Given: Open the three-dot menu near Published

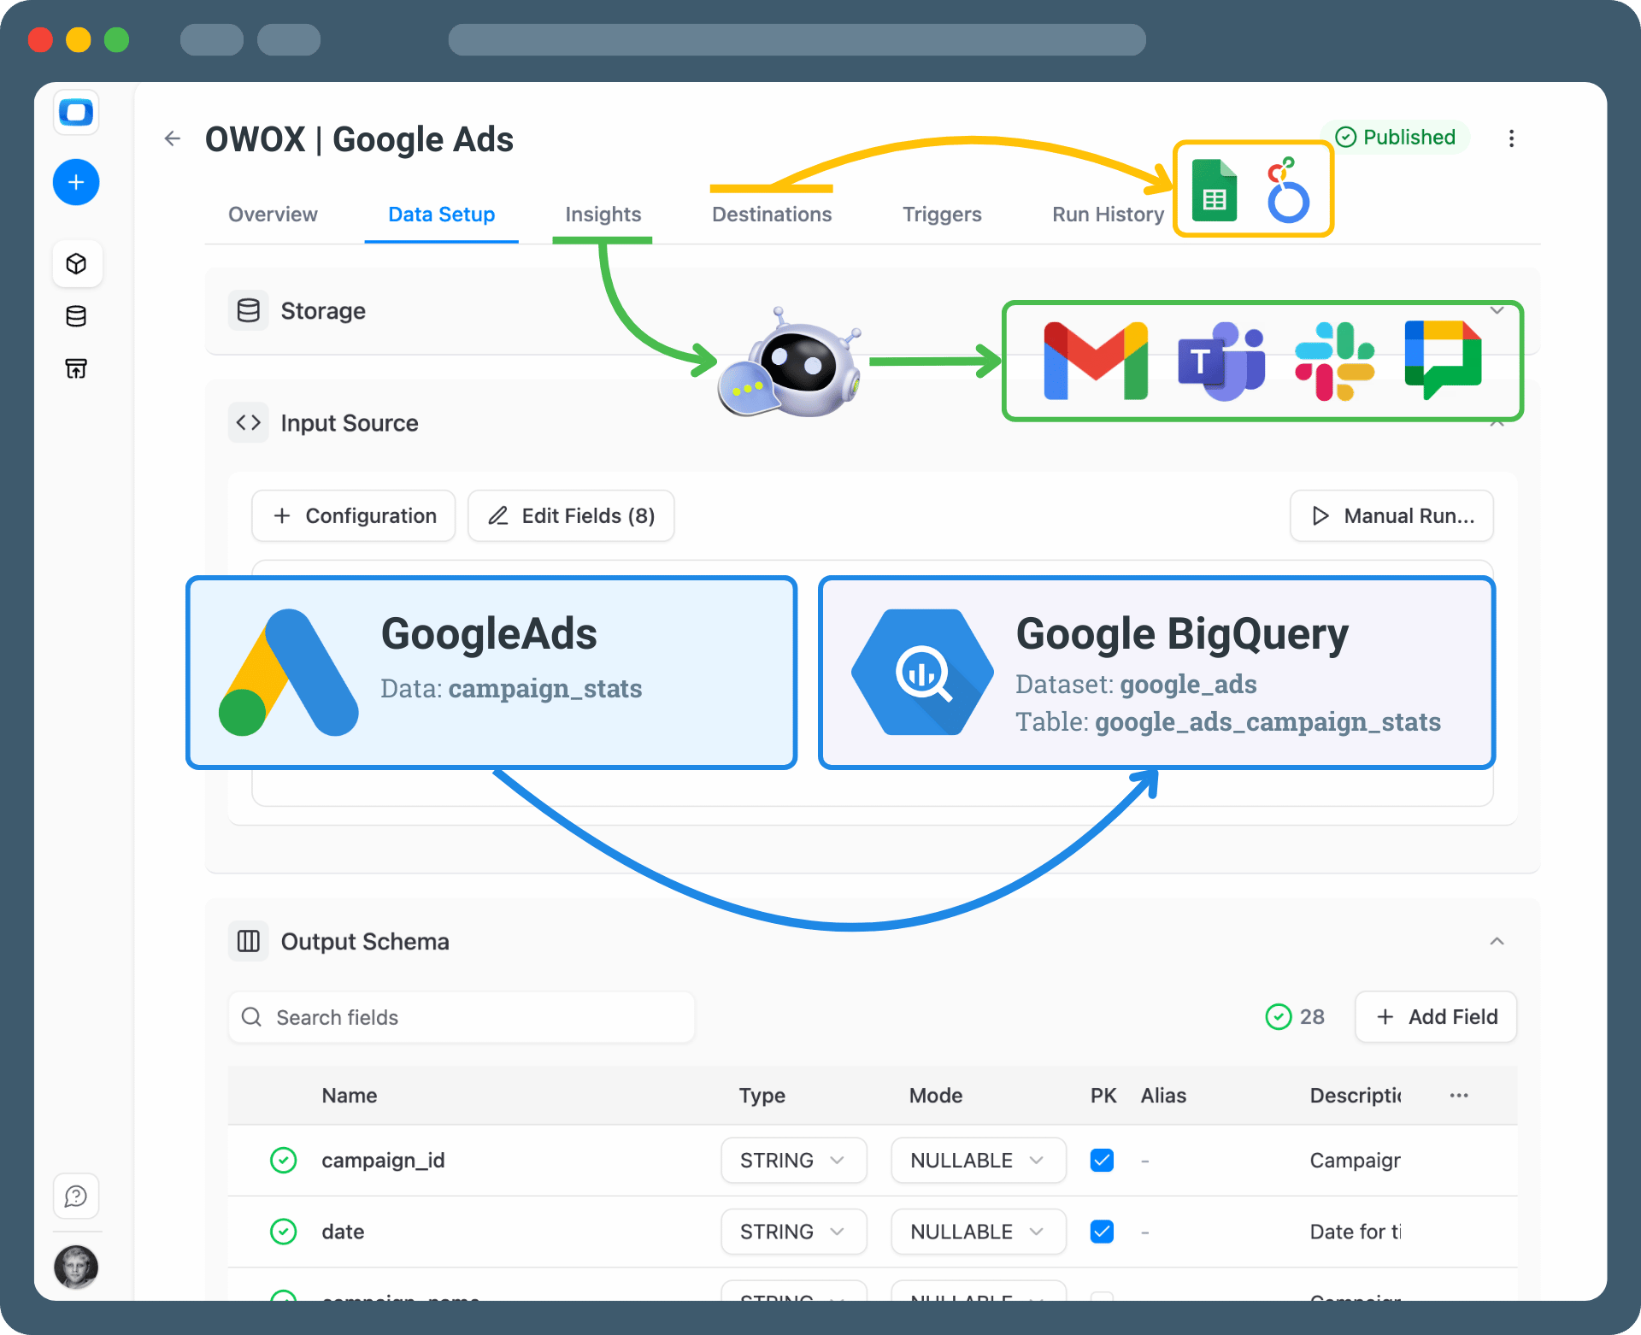Looking at the screenshot, I should tap(1511, 138).
